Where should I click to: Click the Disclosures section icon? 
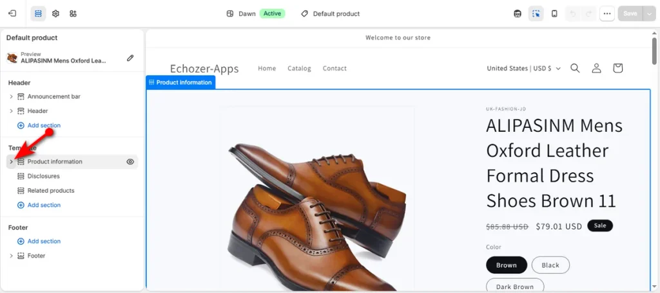coord(21,176)
